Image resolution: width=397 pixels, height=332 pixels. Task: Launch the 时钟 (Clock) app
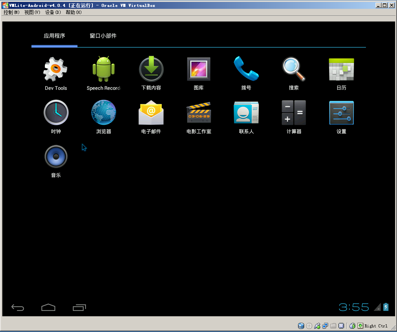coord(56,112)
